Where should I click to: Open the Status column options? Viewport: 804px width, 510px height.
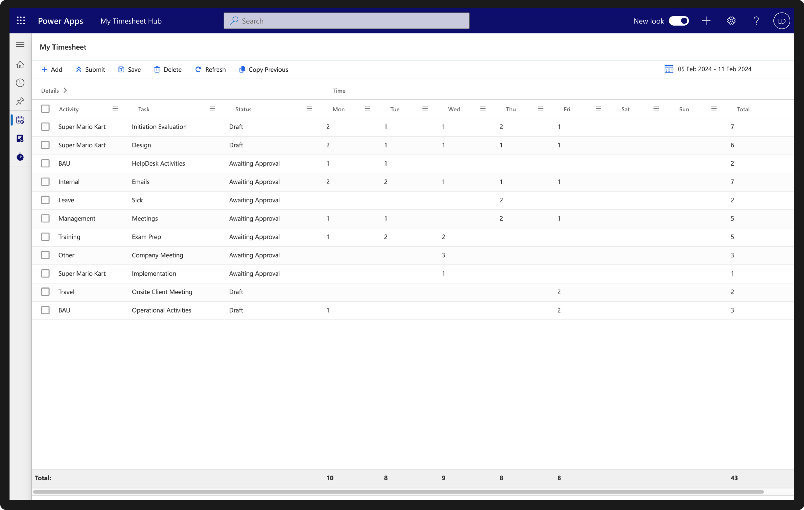point(309,109)
